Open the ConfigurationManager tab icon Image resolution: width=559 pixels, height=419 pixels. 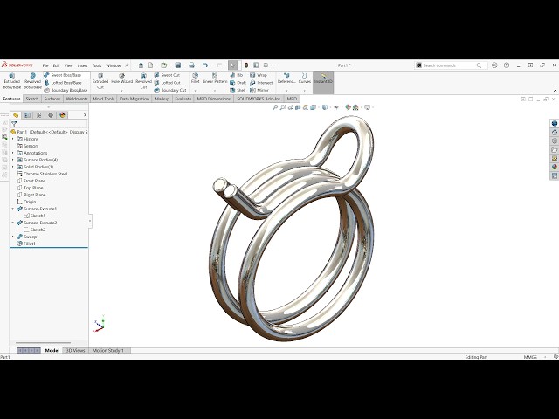tap(38, 115)
